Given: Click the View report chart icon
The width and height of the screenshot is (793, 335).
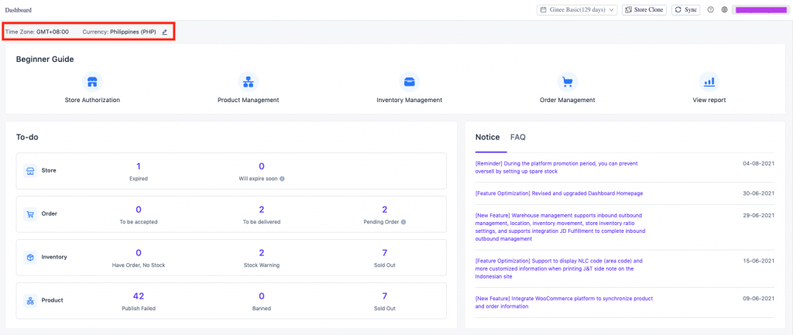Looking at the screenshot, I should (x=709, y=81).
